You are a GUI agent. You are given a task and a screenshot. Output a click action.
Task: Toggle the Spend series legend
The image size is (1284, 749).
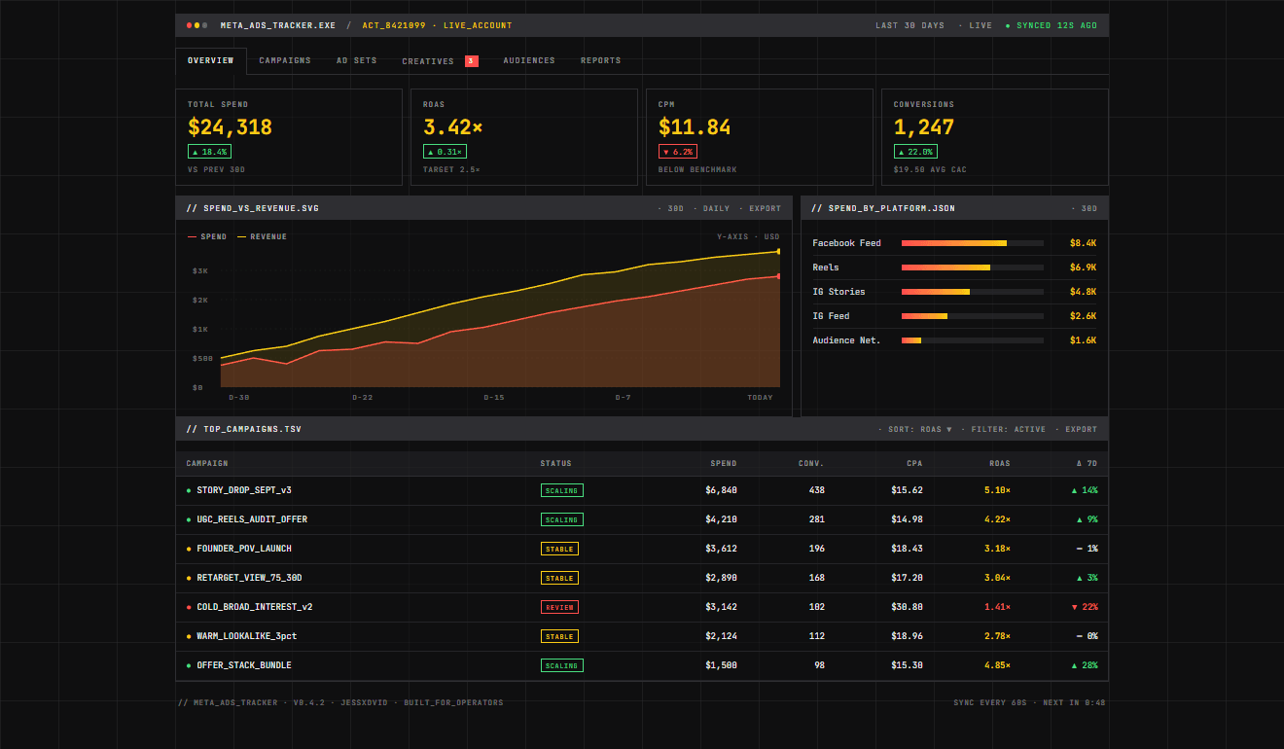click(207, 236)
